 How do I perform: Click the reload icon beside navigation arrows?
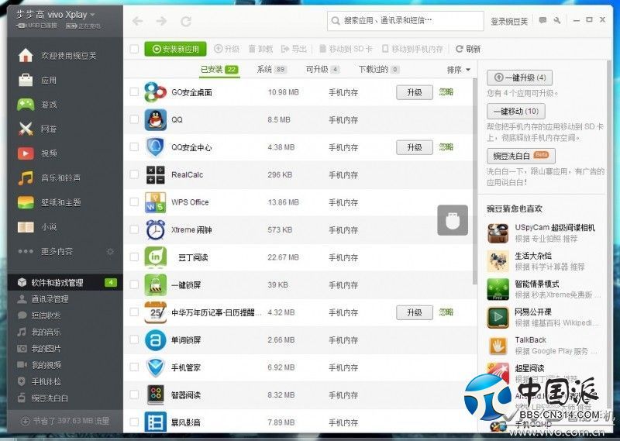click(186, 21)
